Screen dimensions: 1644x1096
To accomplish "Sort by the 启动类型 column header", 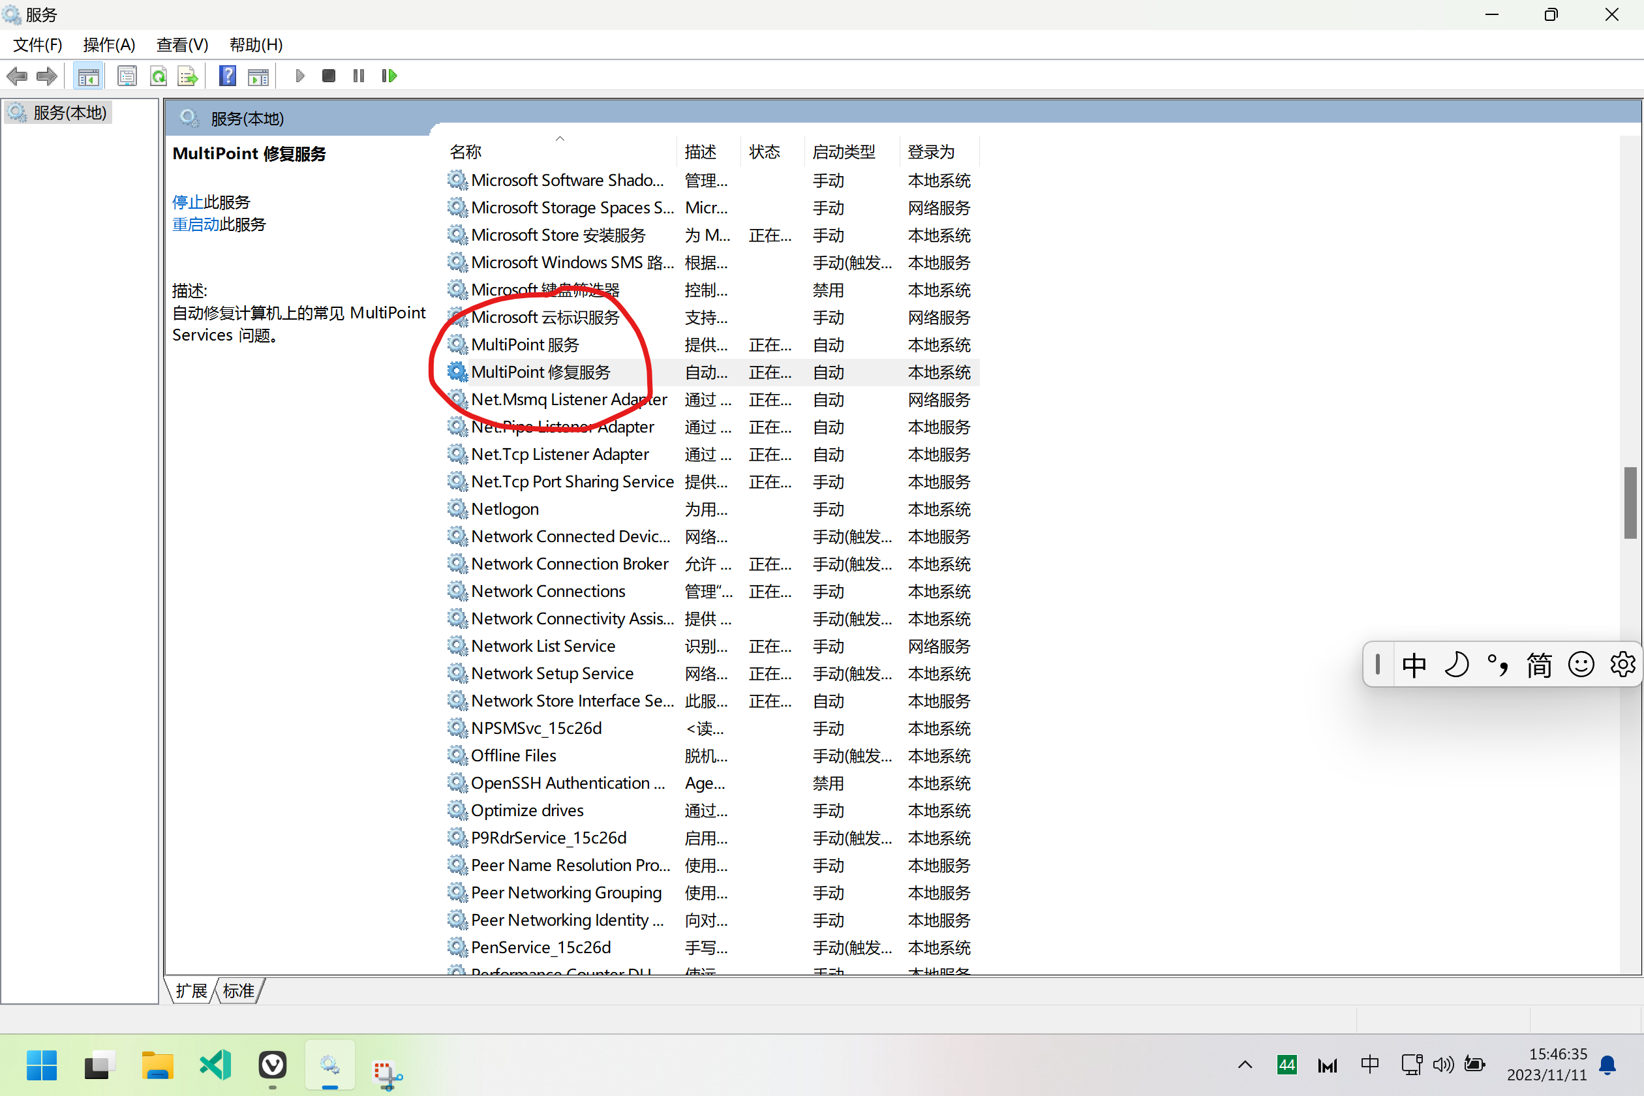I will coord(851,151).
